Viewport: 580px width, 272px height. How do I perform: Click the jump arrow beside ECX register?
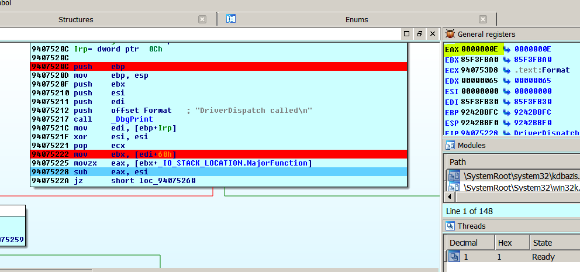pos(506,70)
